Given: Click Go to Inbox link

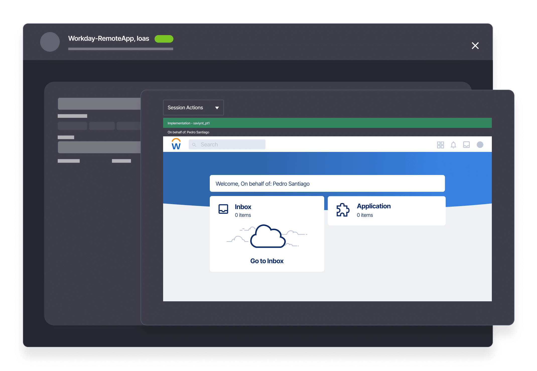Looking at the screenshot, I should [267, 261].
